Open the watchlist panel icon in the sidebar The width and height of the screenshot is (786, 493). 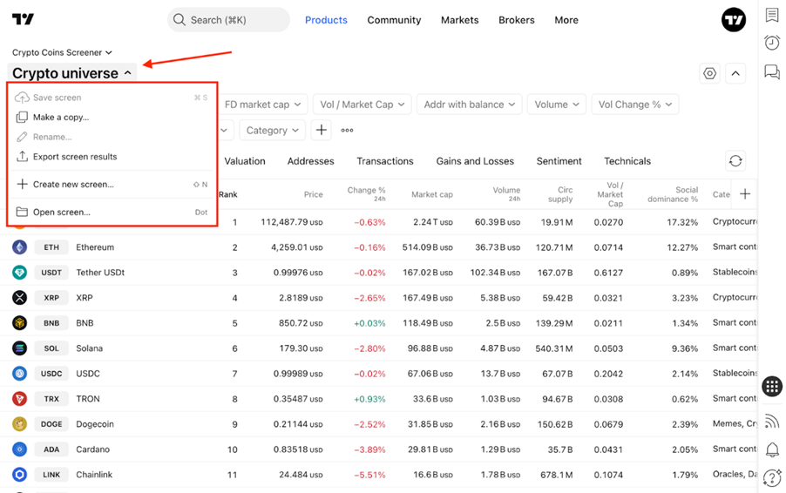772,15
